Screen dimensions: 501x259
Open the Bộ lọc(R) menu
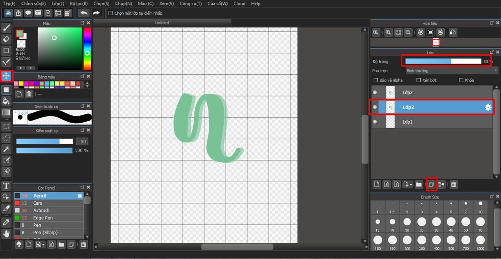(x=79, y=3)
